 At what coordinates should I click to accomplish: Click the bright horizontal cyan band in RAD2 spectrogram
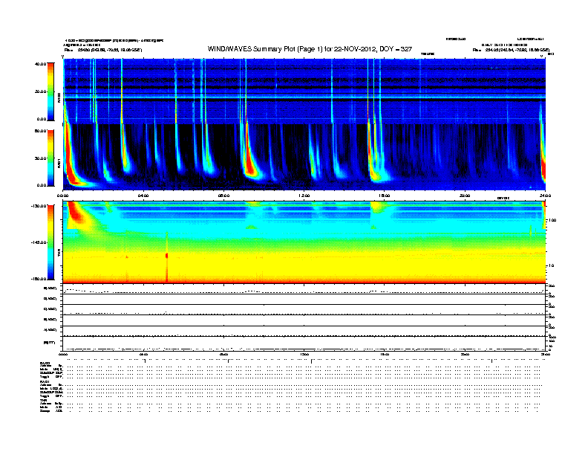pos(304,97)
